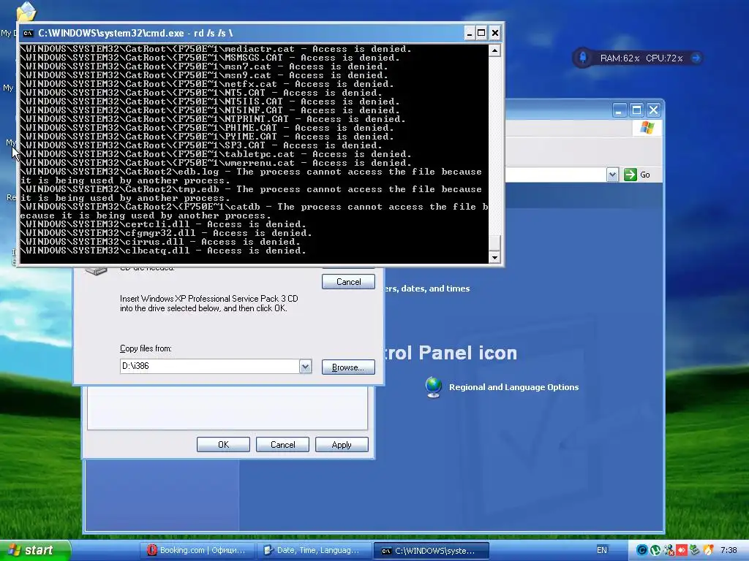Click the blue circular C tray icon

(x=642, y=550)
